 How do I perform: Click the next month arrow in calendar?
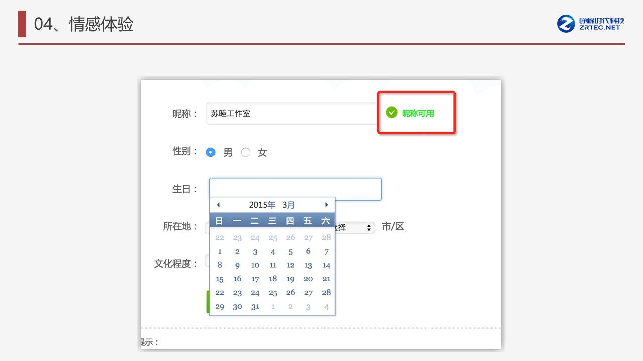[x=326, y=205]
